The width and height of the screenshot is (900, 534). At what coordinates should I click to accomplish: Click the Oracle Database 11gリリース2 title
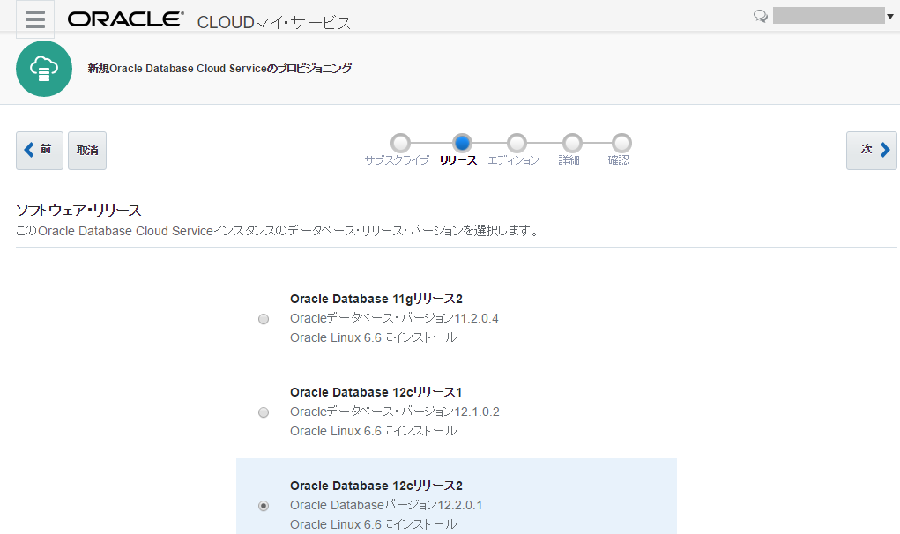376,299
